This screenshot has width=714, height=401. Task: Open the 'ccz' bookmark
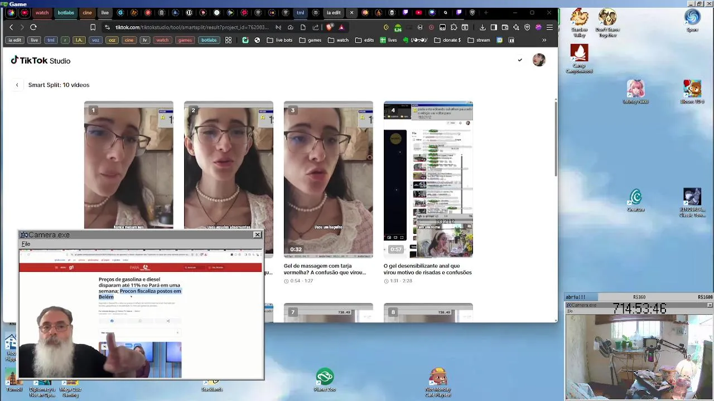coord(112,40)
